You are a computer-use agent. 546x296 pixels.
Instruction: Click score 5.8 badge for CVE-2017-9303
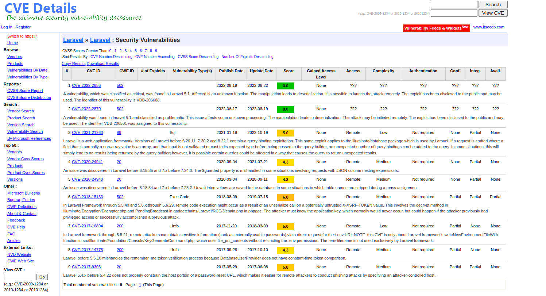(x=286, y=267)
